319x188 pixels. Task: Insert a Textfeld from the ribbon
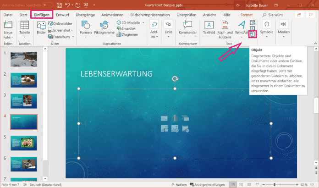coord(209,28)
